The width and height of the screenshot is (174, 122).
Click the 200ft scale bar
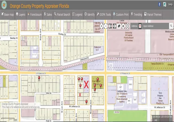(x=9, y=119)
